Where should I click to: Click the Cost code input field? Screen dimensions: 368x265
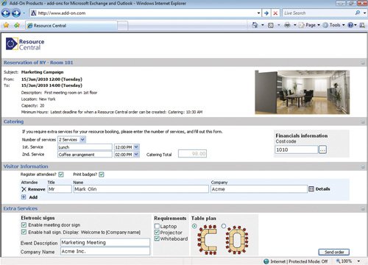click(x=297, y=149)
